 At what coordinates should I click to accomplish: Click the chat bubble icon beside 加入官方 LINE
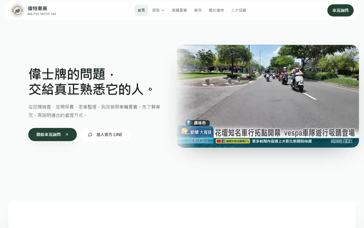90,135
